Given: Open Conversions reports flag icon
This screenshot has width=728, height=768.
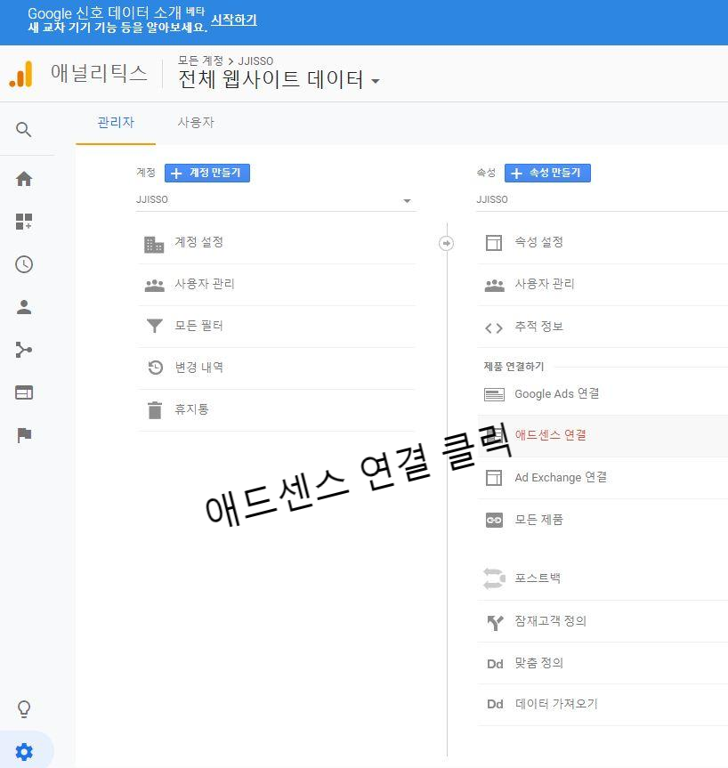Looking at the screenshot, I should 24,435.
